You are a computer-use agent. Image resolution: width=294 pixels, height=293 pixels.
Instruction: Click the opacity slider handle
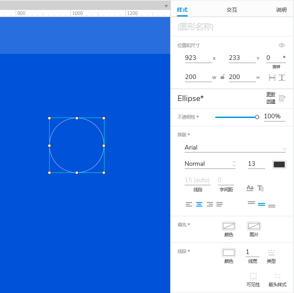point(257,117)
